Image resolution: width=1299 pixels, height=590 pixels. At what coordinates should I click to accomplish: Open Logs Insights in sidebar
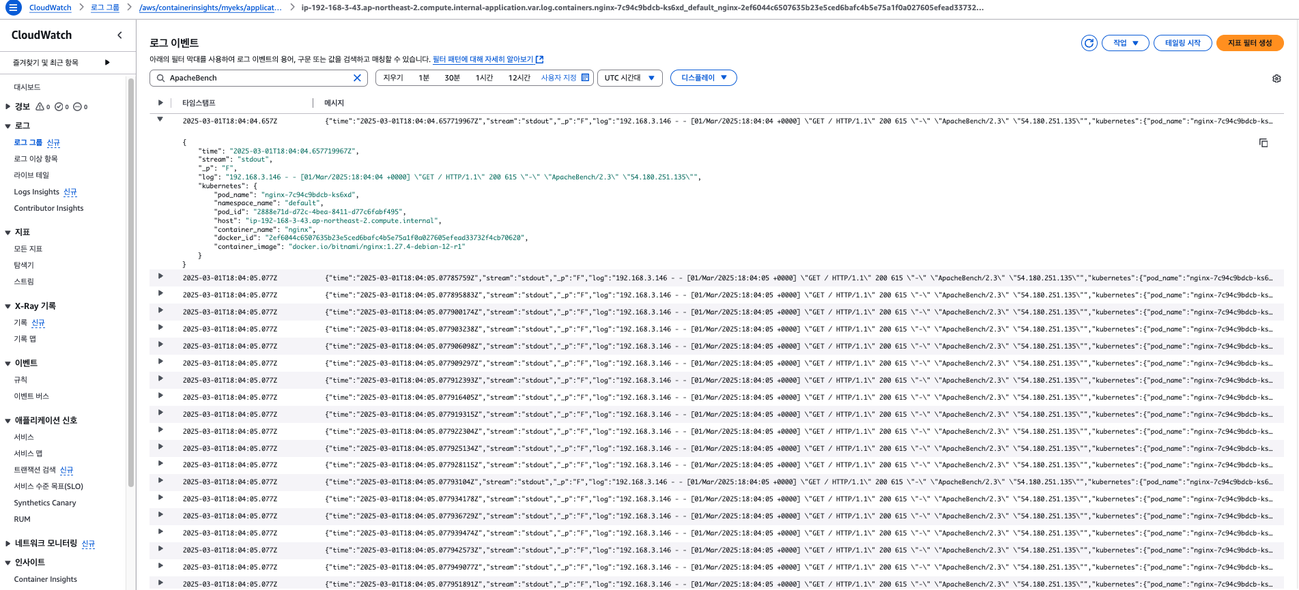37,192
